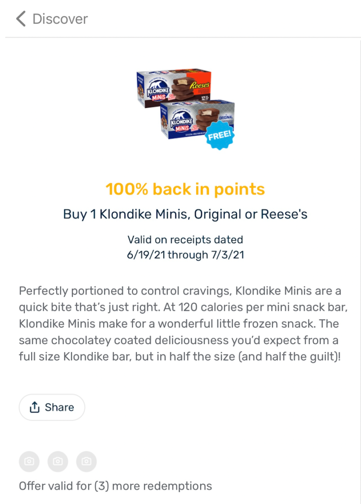The height and width of the screenshot is (504, 361).
Task: Tap the back chevron arrow
Action: tap(21, 19)
